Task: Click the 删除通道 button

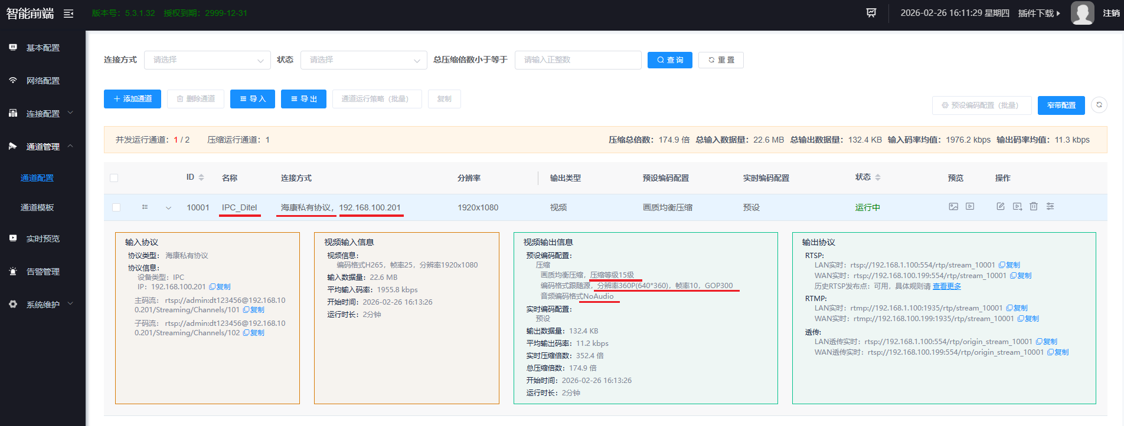Action: (195, 99)
